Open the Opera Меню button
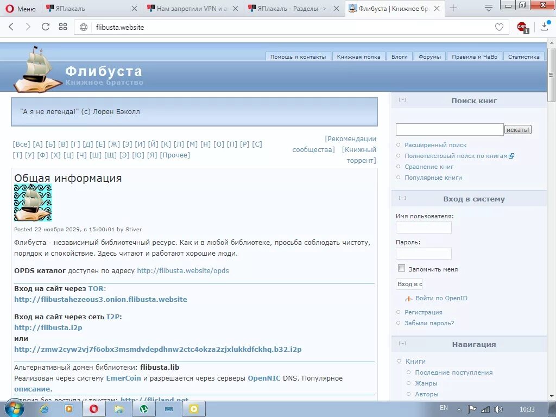This screenshot has height=417, width=556. point(21,9)
